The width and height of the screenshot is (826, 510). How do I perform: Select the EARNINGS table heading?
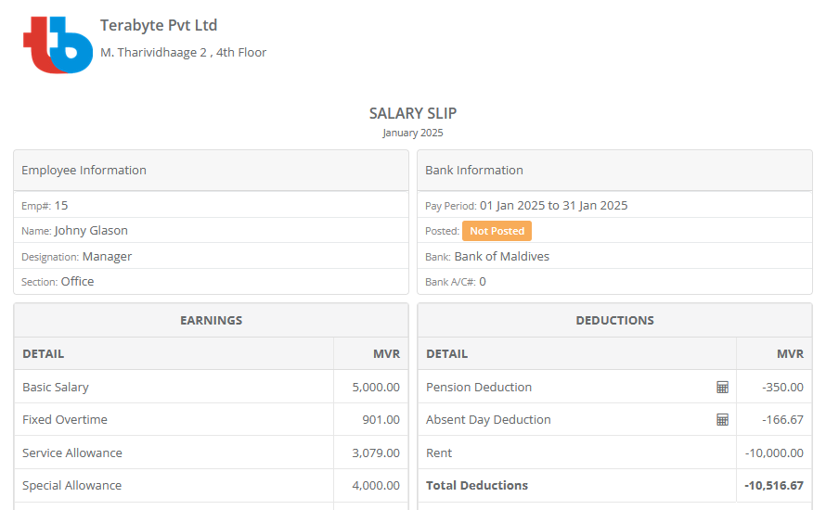(211, 320)
